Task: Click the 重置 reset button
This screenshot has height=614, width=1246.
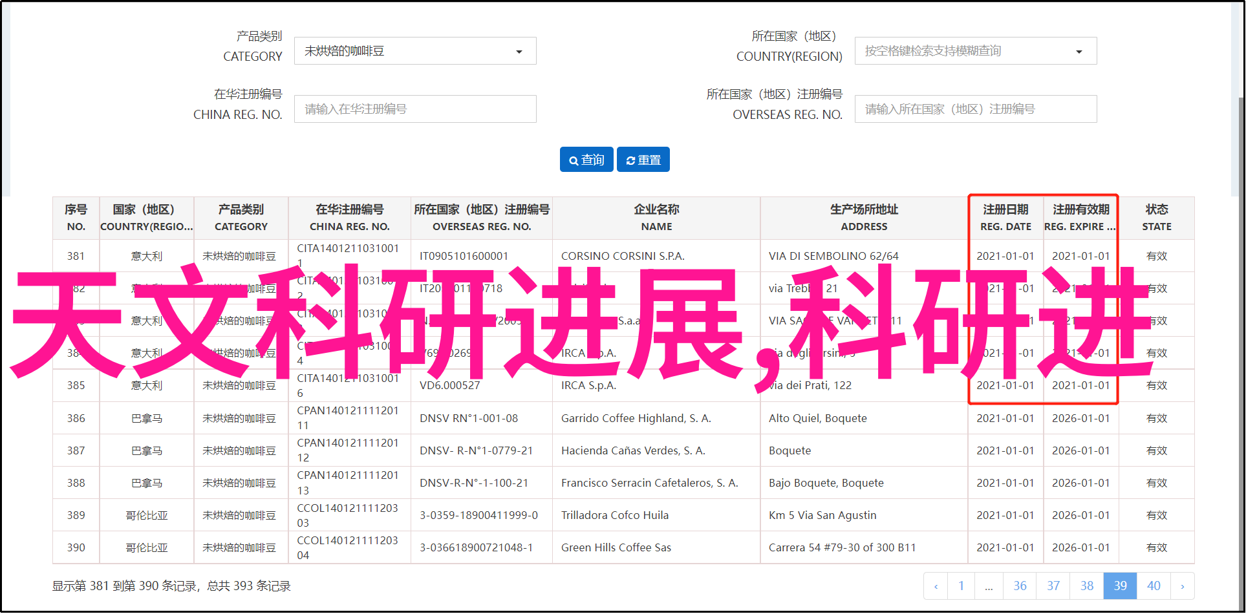Action: click(x=643, y=160)
